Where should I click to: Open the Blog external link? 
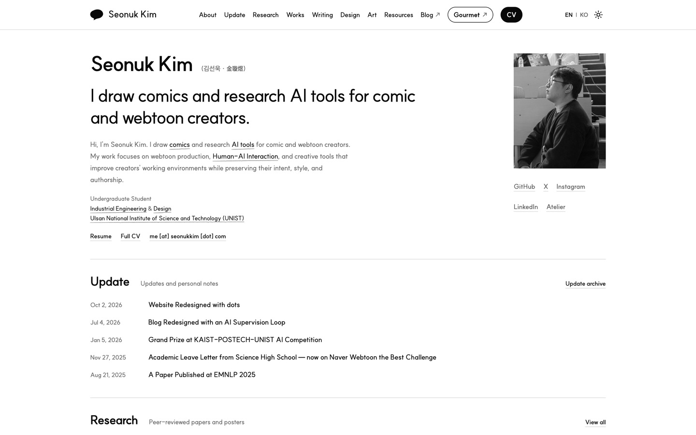coord(430,15)
